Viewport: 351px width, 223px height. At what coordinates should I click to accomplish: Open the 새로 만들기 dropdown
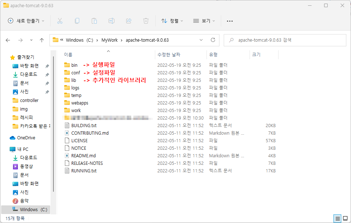tap(26, 21)
